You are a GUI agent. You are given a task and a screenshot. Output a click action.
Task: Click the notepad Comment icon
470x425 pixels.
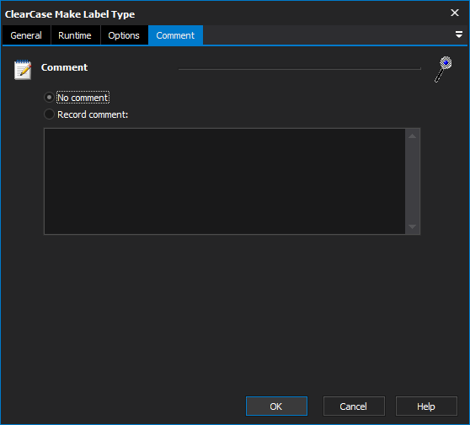point(23,70)
